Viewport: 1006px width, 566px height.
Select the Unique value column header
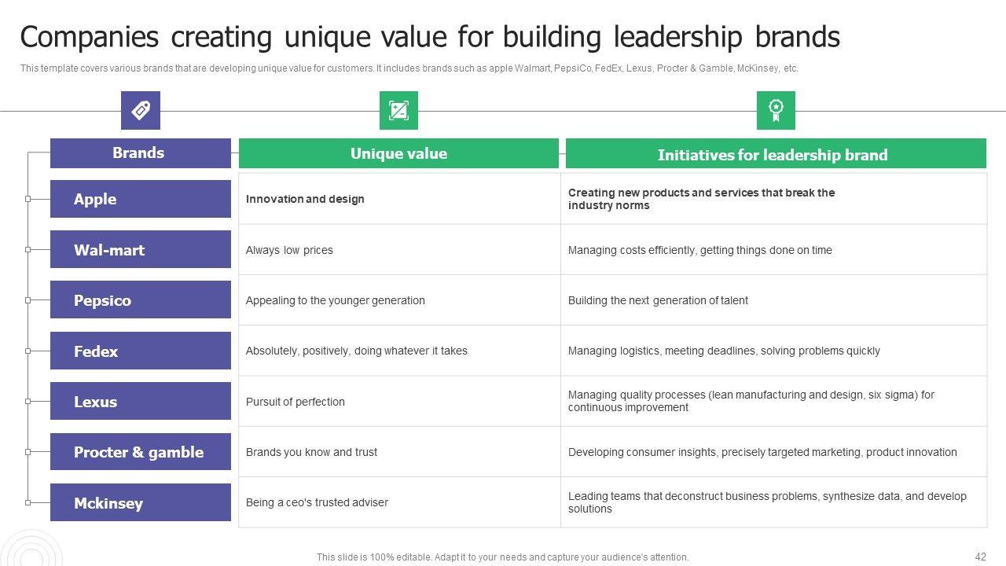(x=398, y=153)
